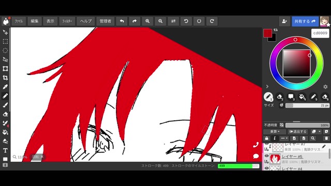Viewport: 331px width, 186px height.
Task: Click the black background color swatch
Action: click(x=273, y=38)
